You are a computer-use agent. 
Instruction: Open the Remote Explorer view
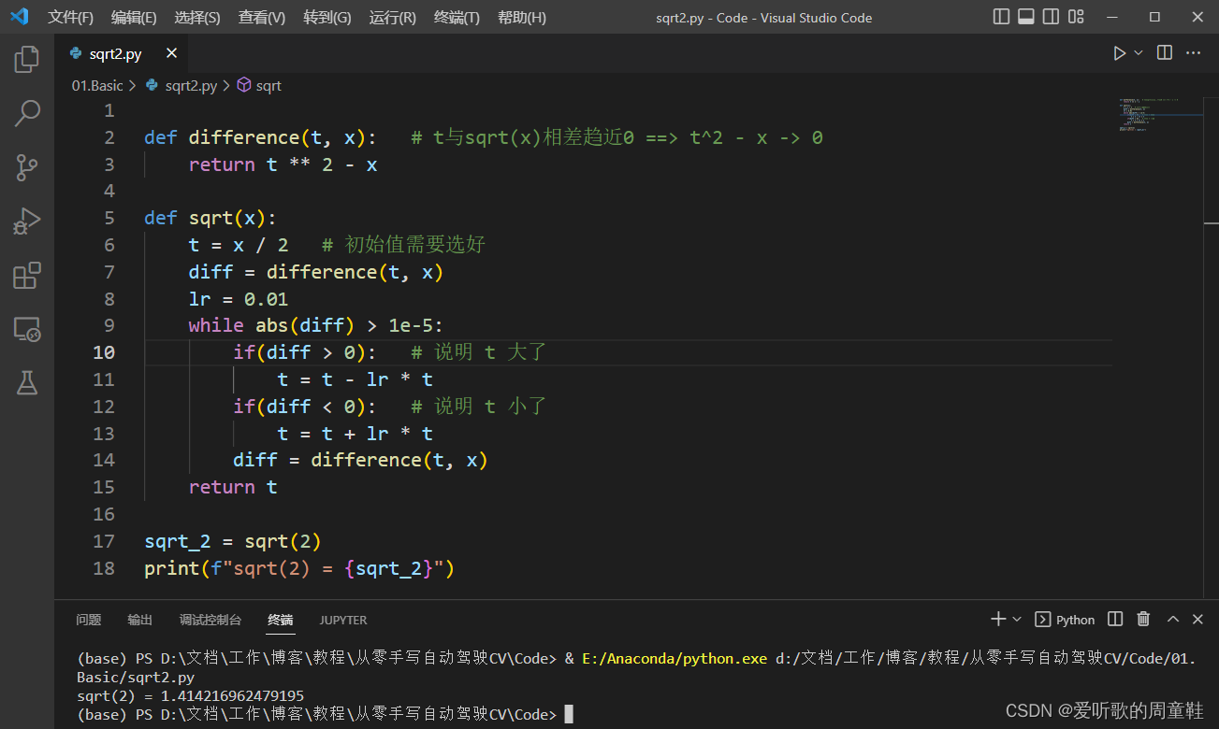click(27, 329)
